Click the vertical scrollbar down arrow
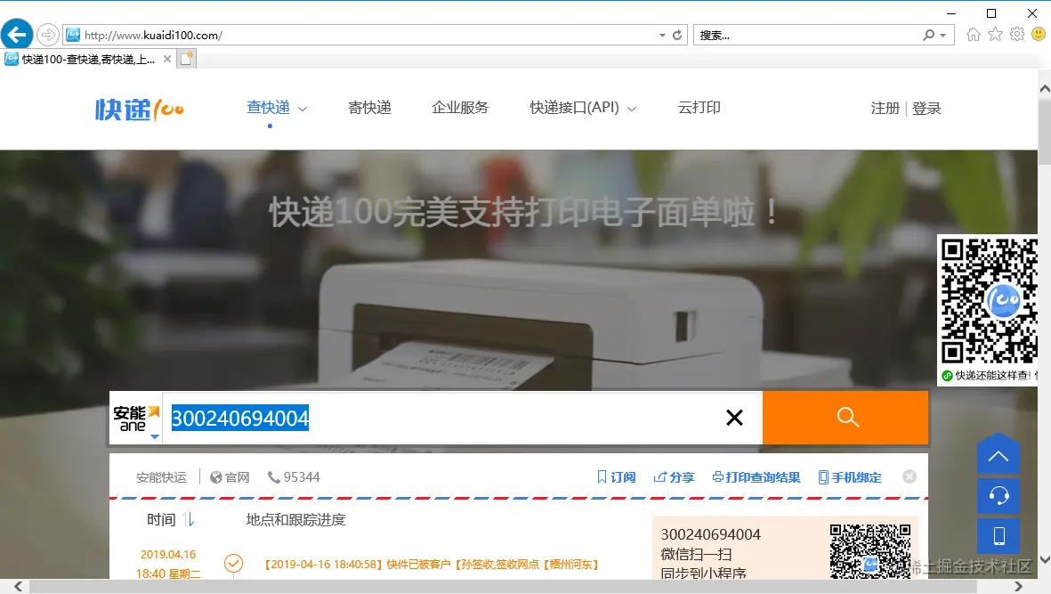 (1044, 560)
